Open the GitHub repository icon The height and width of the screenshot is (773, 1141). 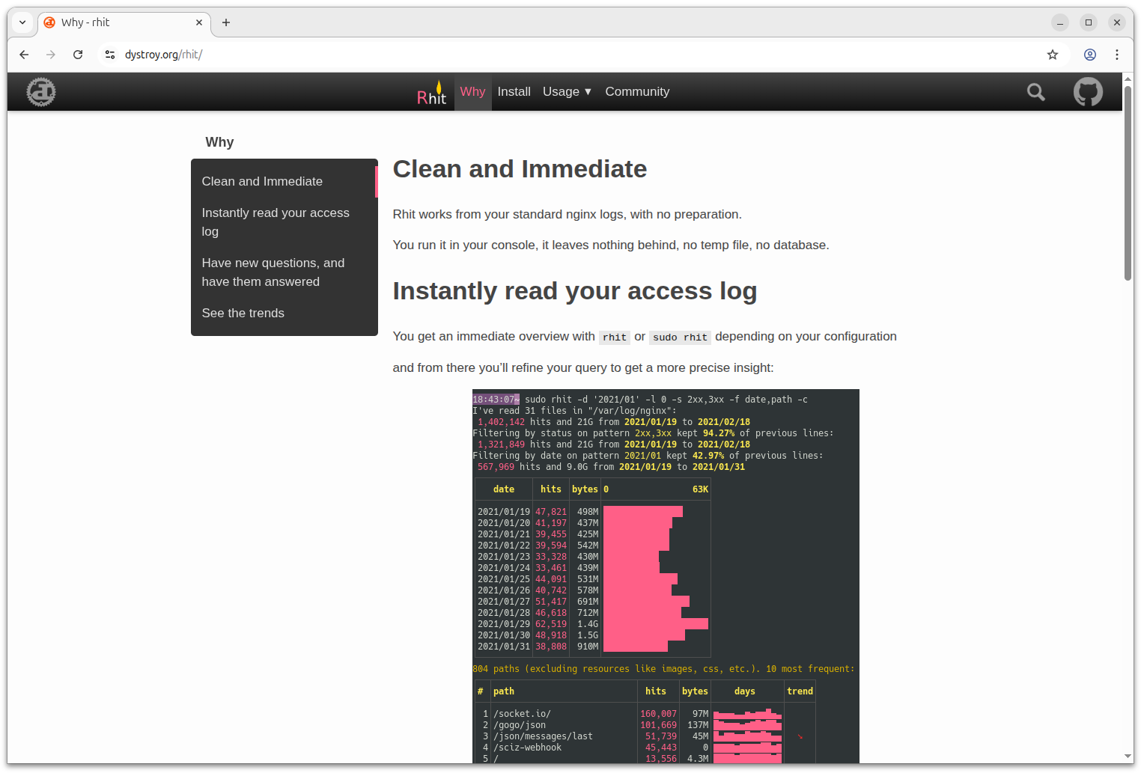point(1087,92)
